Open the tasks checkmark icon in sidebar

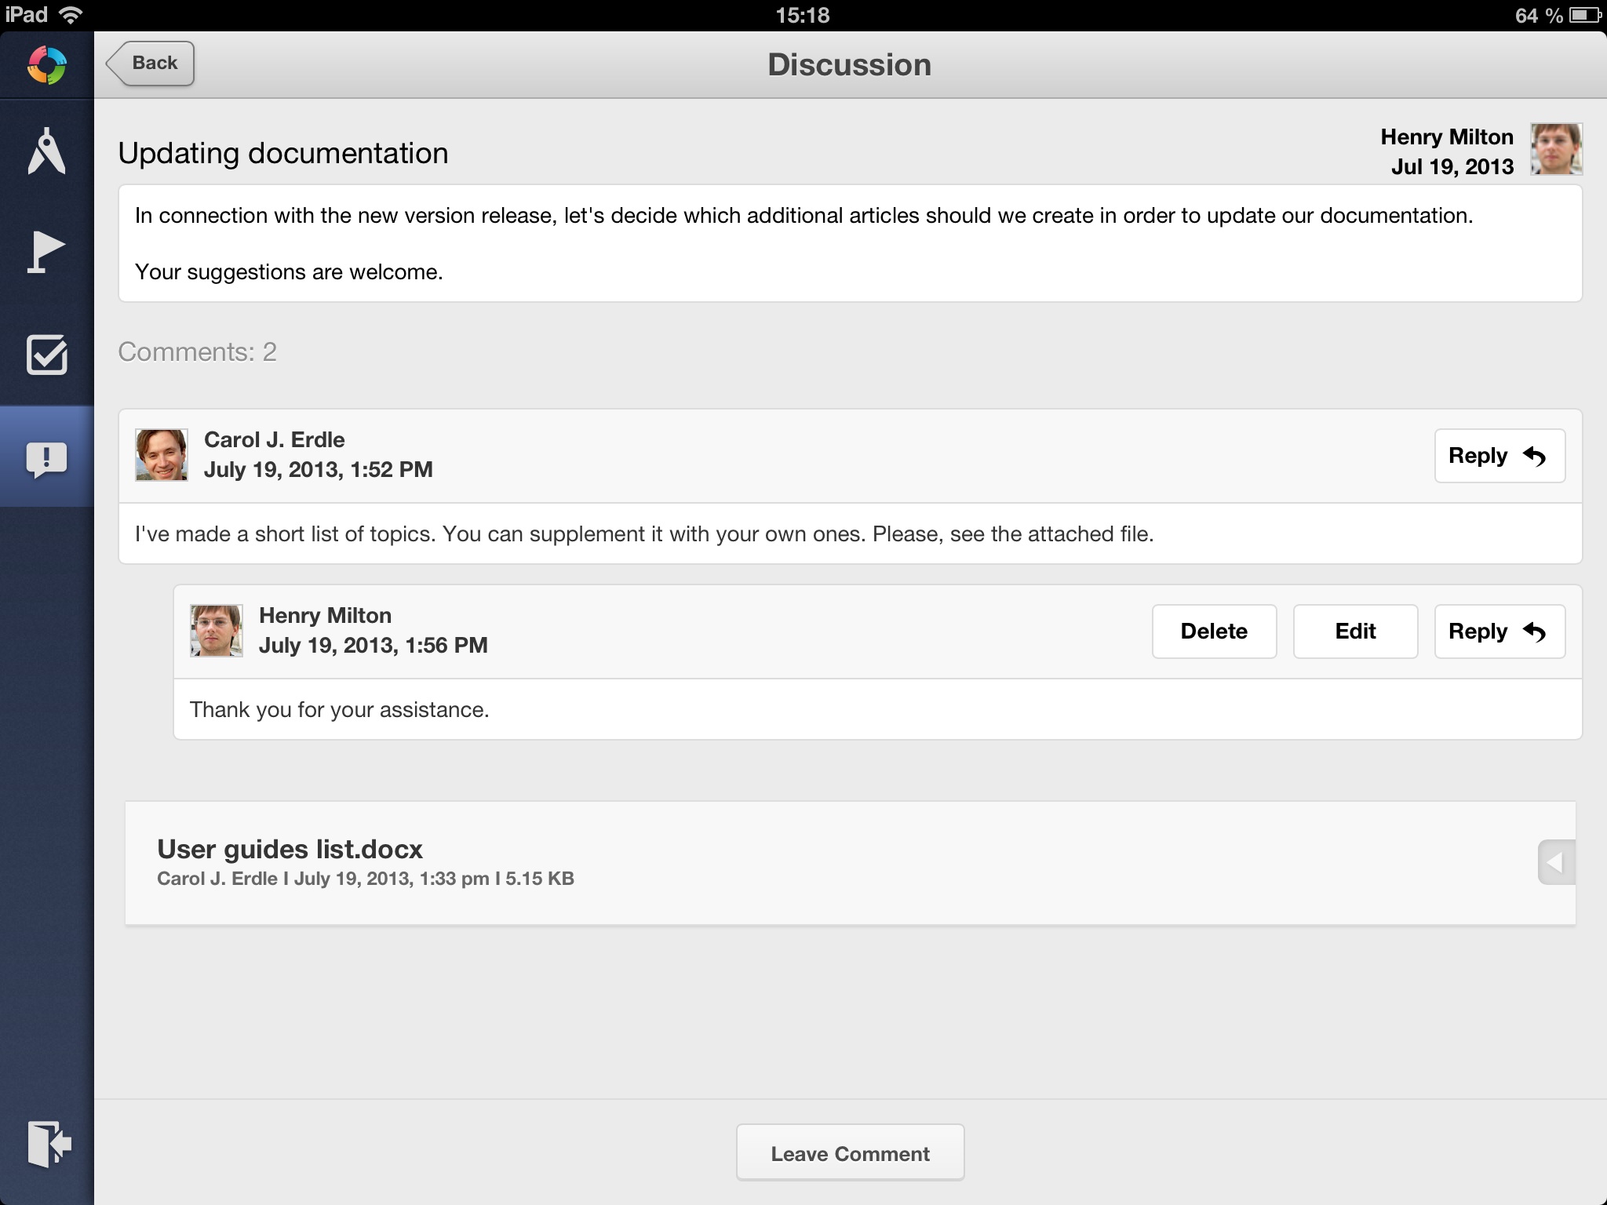46,355
